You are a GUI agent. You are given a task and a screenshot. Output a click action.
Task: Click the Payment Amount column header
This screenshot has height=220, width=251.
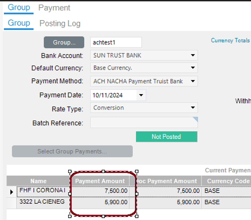click(x=100, y=181)
